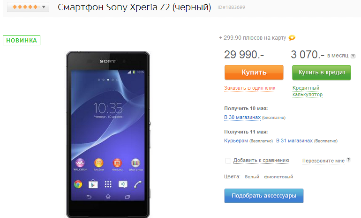Open the Кредитный калькулятор link
The width and height of the screenshot is (361, 218).
(308, 91)
